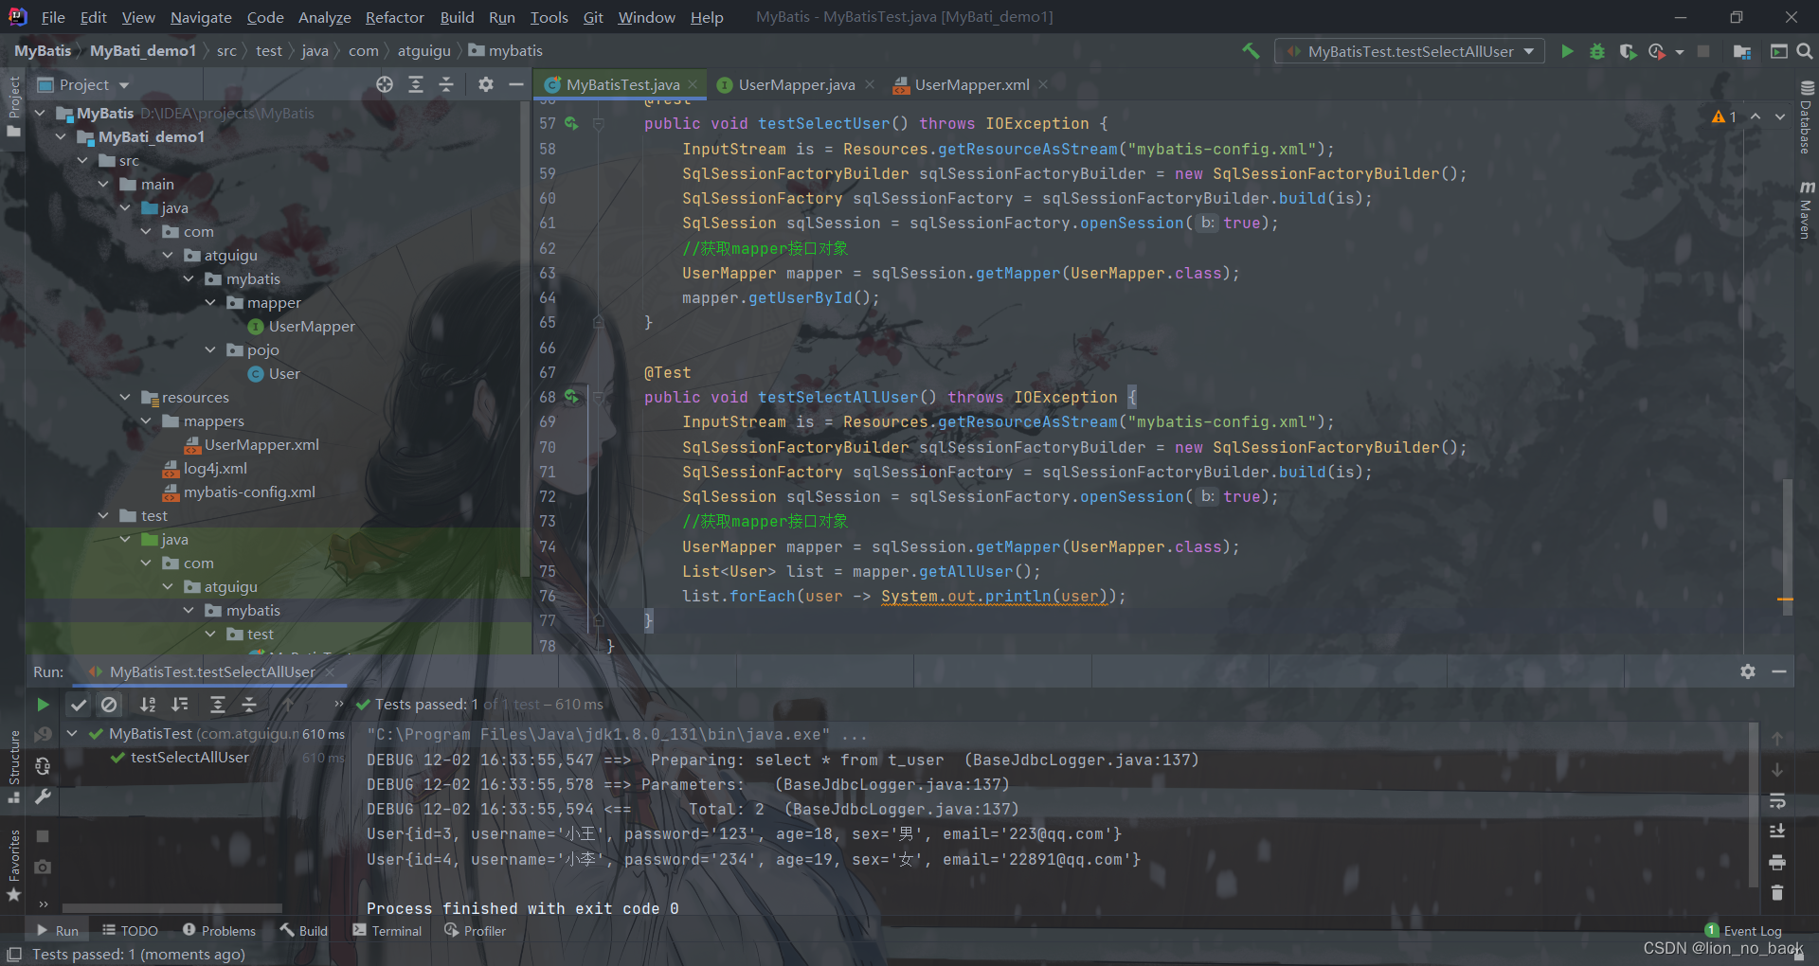
Task: Collapse the mappers folder node
Action: (146, 421)
